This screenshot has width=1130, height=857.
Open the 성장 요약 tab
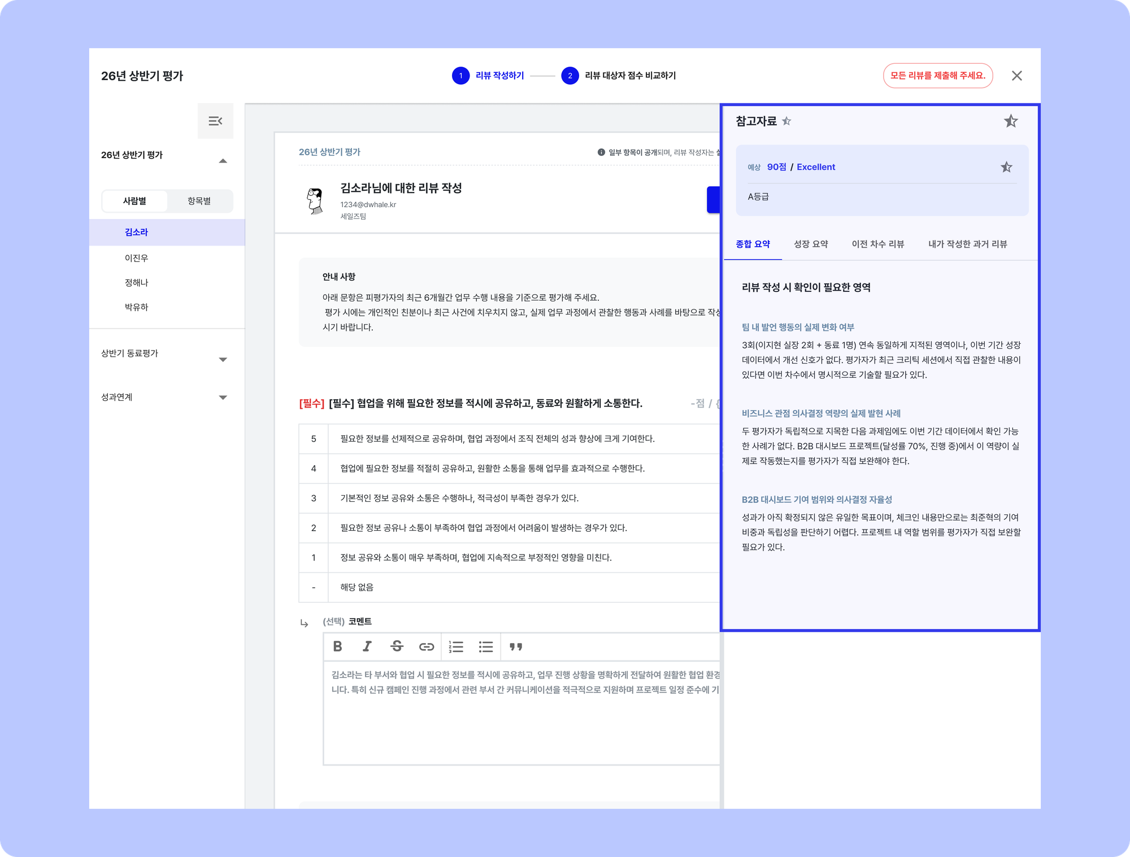811,244
